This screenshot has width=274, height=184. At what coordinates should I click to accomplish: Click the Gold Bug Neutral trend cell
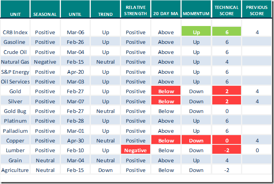point(105,111)
